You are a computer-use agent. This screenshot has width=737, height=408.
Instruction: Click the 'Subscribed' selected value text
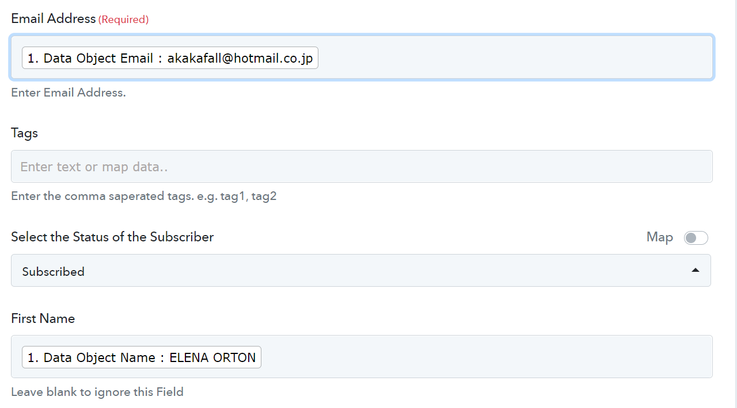click(x=54, y=271)
